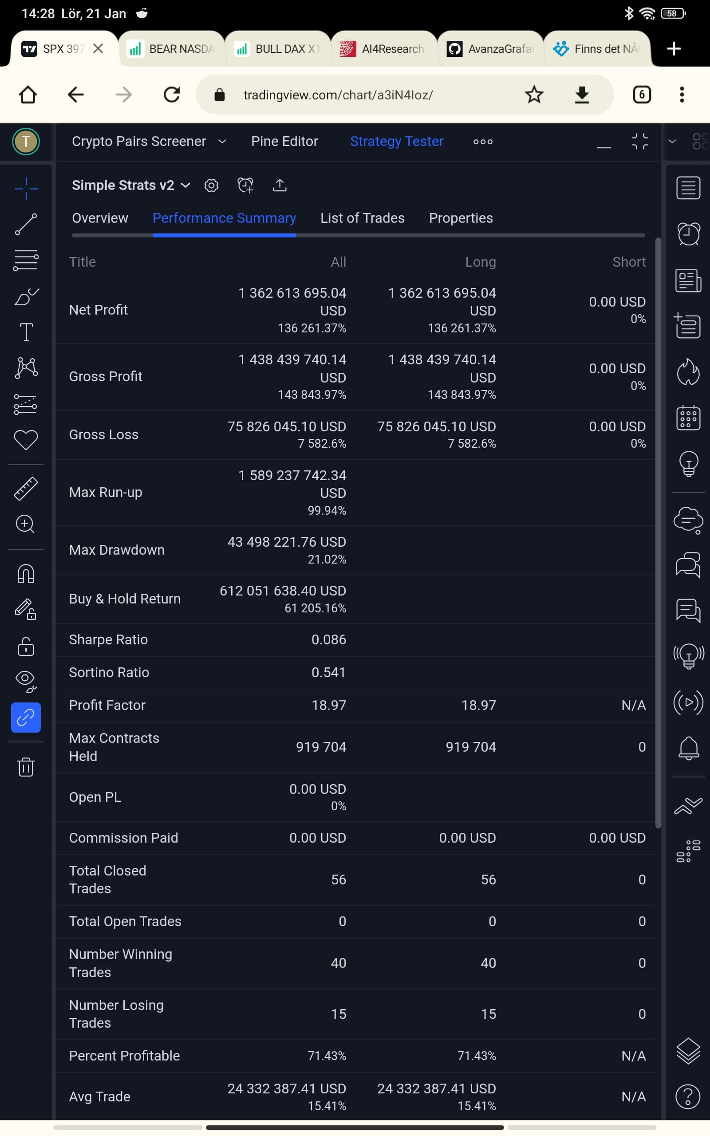710x1136 pixels.
Task: Toggle lock all drawing tools
Action: pyautogui.click(x=26, y=647)
